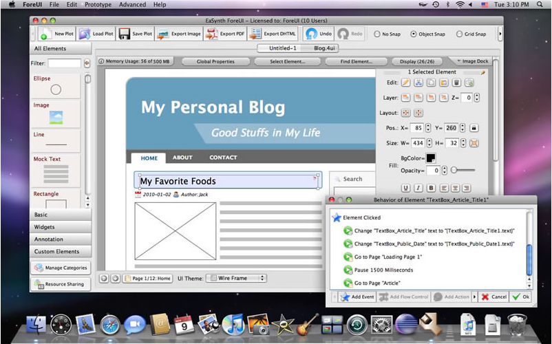Screen dimensions: 552x344
Task: Click the X position stepper
Action: (x=428, y=128)
